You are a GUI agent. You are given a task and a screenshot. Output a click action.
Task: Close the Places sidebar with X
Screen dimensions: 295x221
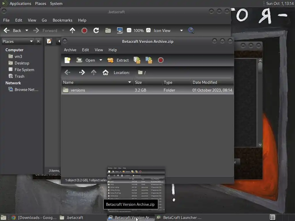[38, 41]
